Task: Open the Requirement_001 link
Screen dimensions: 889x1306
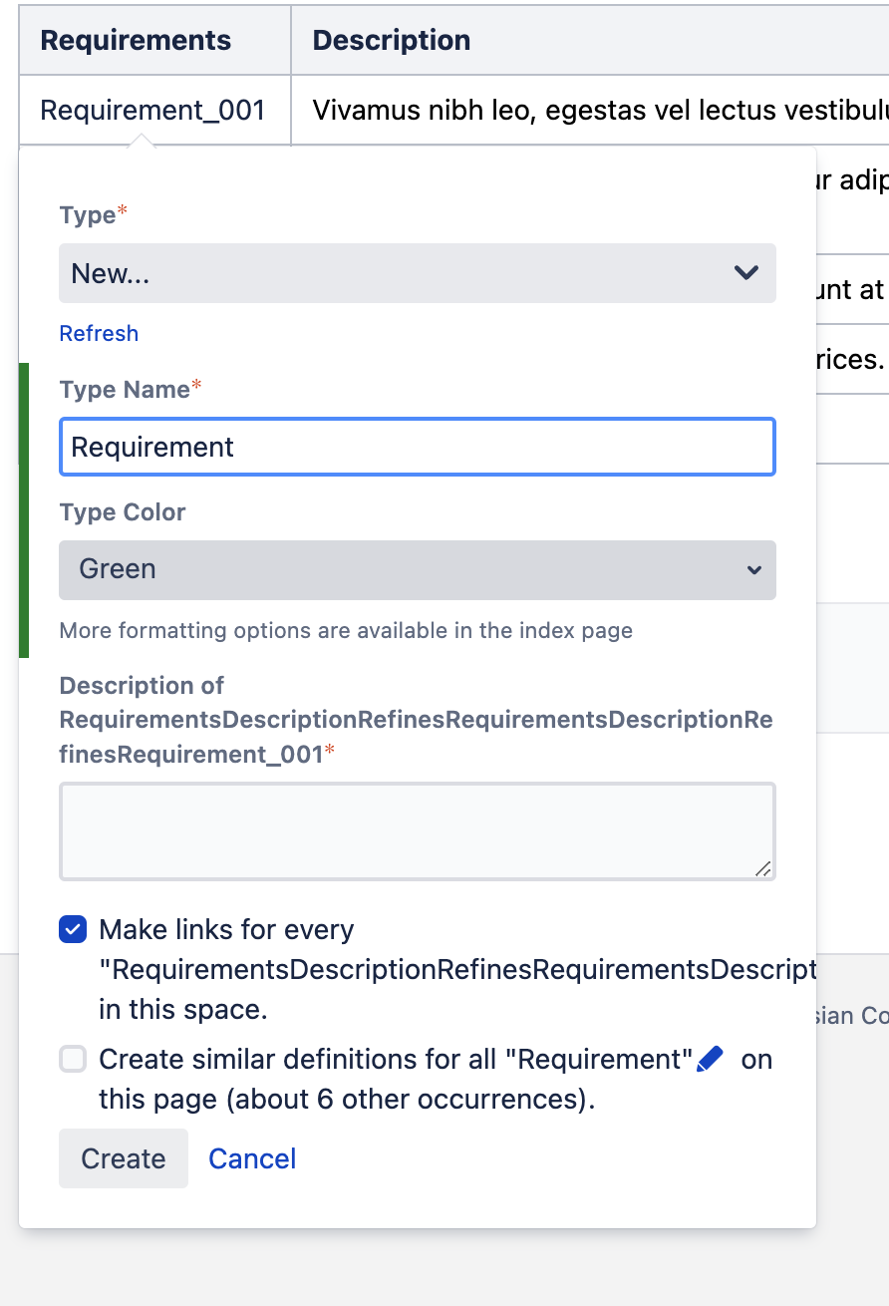Action: (152, 110)
